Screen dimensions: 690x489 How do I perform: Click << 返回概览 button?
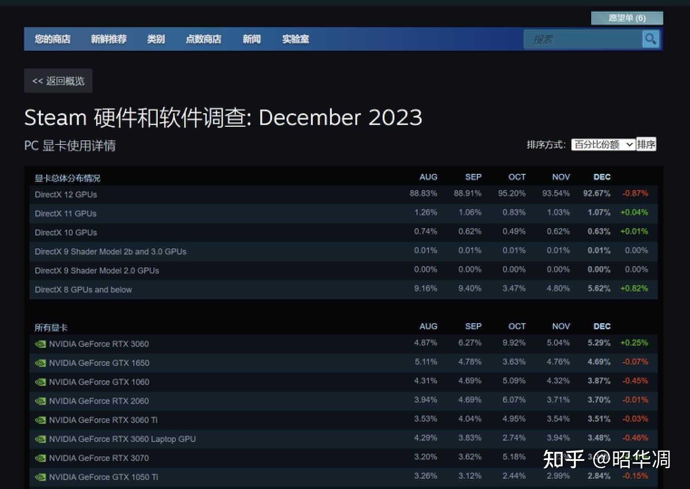pos(58,81)
